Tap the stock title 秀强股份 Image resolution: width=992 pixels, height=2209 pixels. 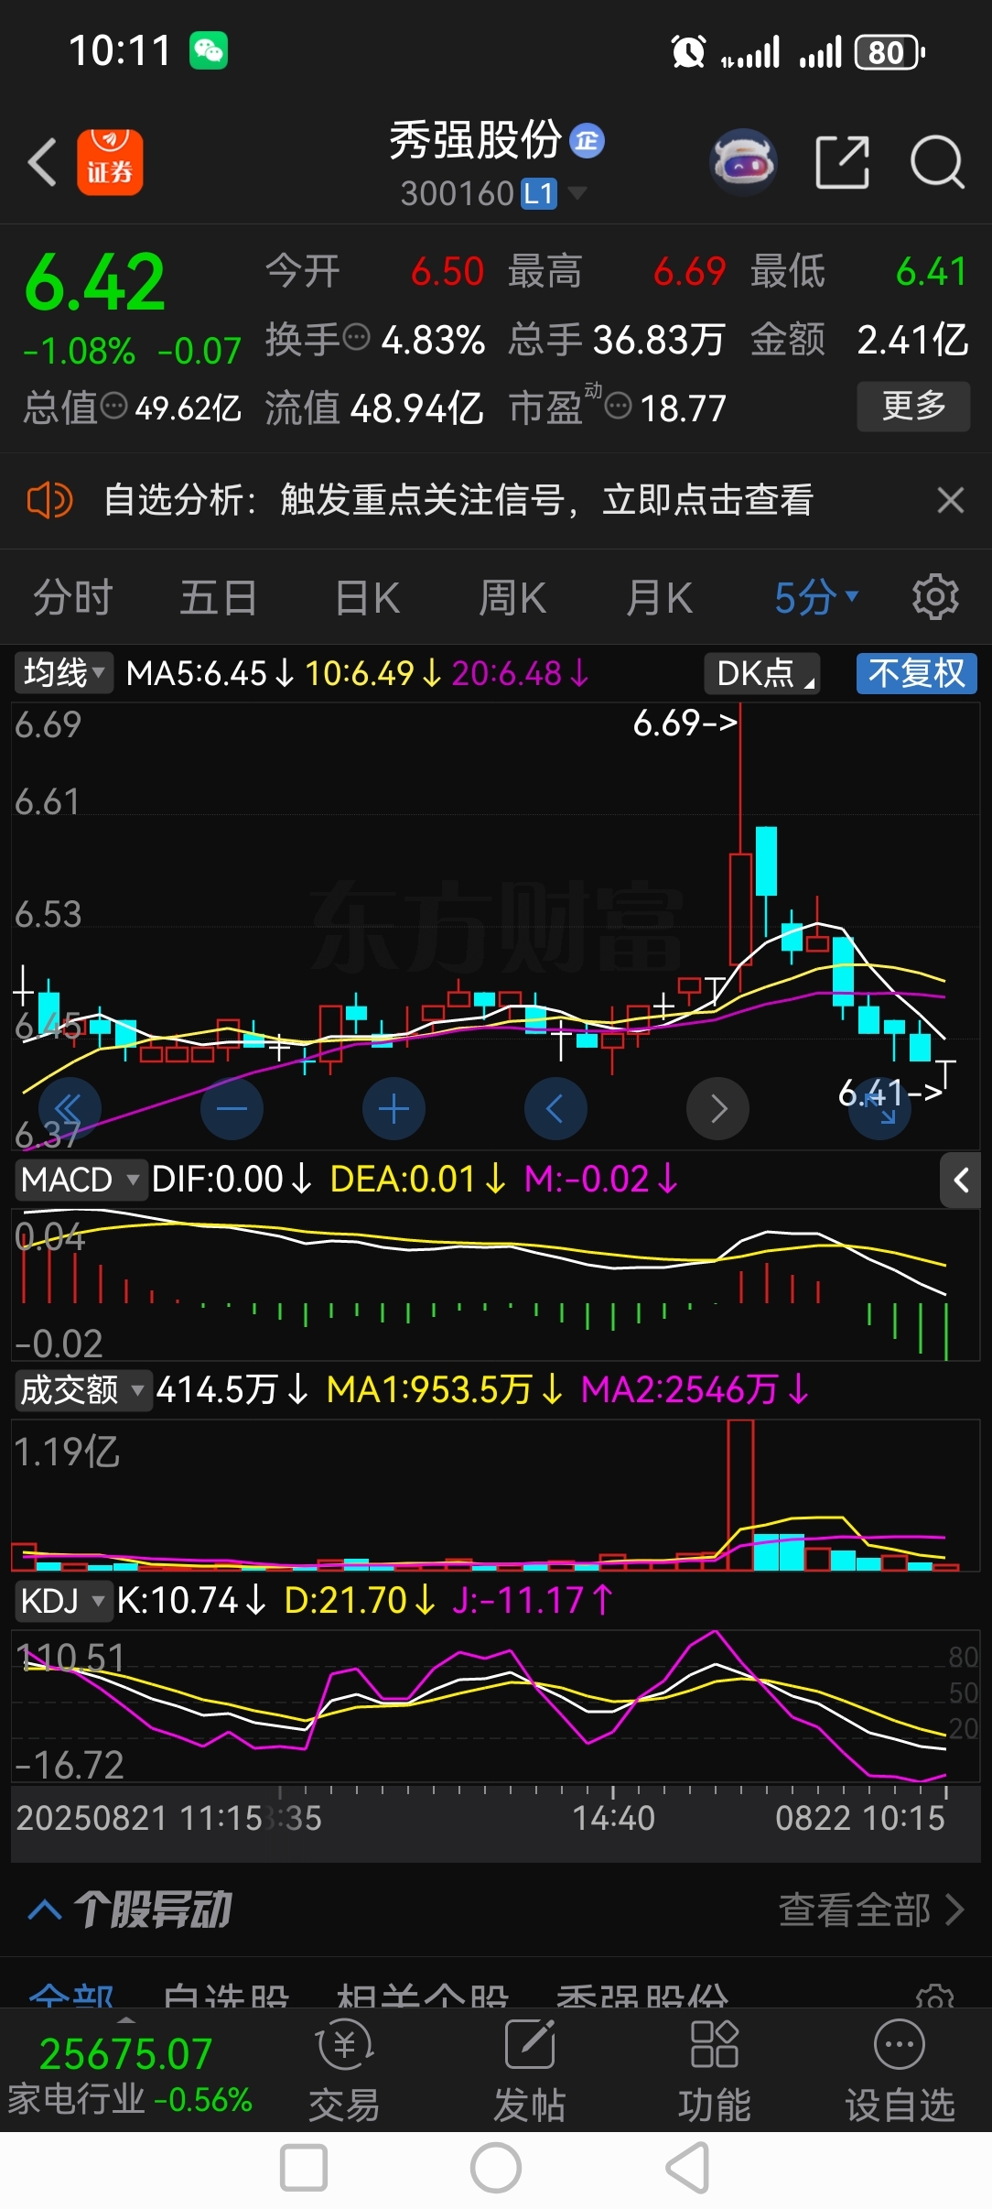(475, 140)
